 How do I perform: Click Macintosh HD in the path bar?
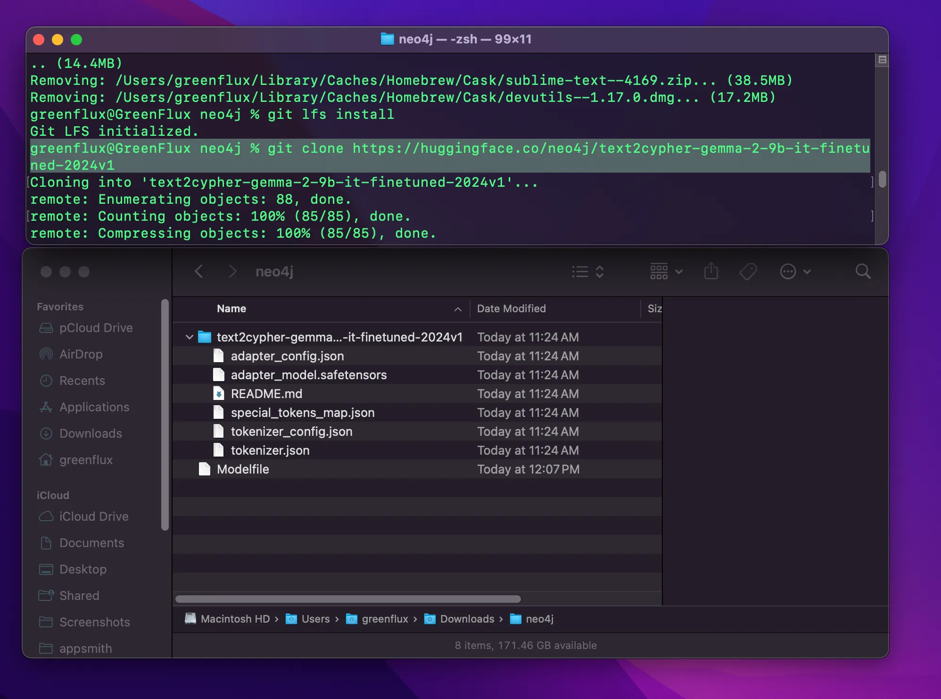coord(235,619)
